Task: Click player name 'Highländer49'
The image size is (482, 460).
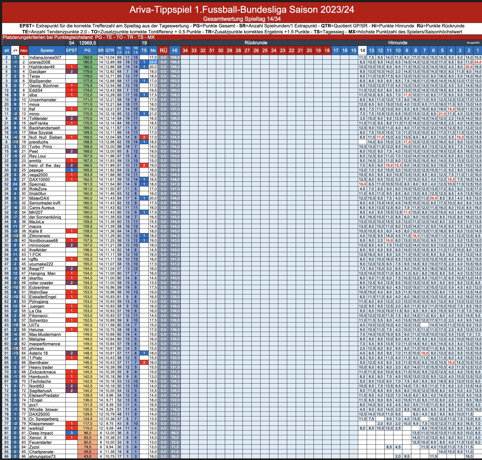Action: click(x=42, y=67)
